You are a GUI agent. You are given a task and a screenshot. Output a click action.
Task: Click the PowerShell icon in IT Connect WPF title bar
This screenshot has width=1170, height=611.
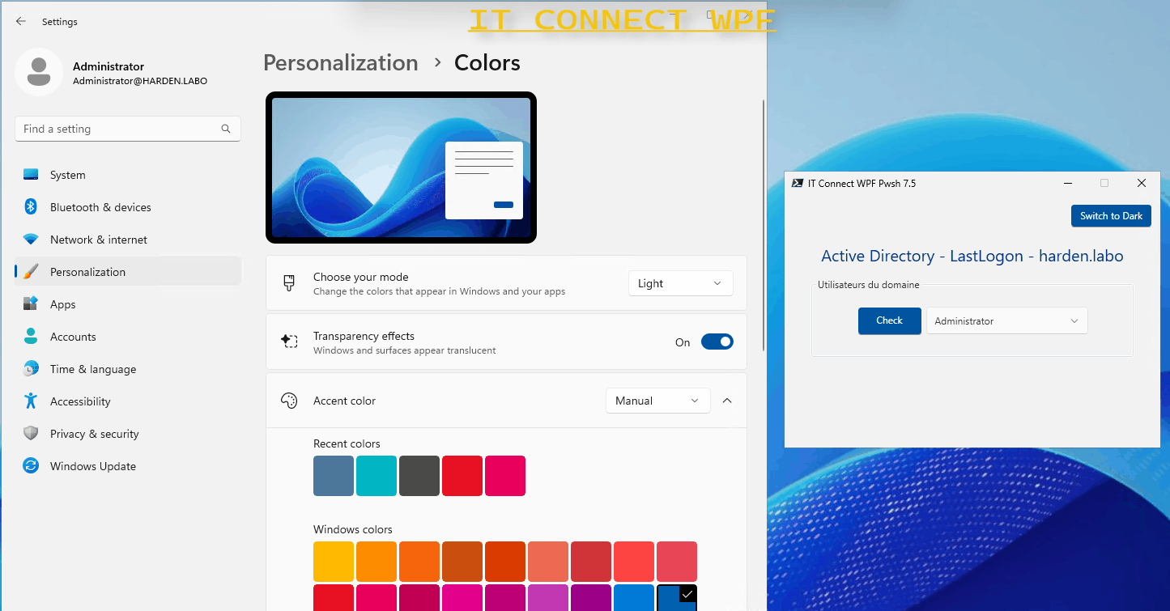(x=797, y=184)
